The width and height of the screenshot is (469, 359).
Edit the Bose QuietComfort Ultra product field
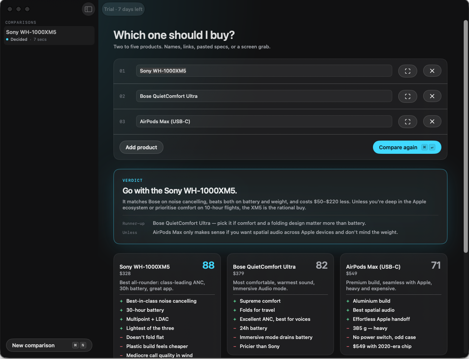pyautogui.click(x=264, y=96)
